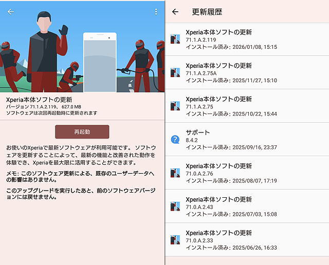
Task: Open the entry installed 2025/07/03, 15:08
Action: pyautogui.click(x=247, y=206)
